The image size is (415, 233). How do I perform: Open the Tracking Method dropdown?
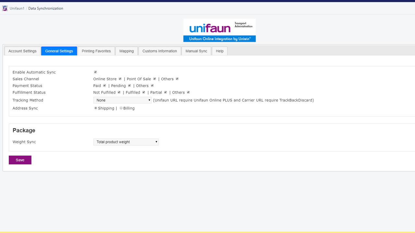[123, 100]
